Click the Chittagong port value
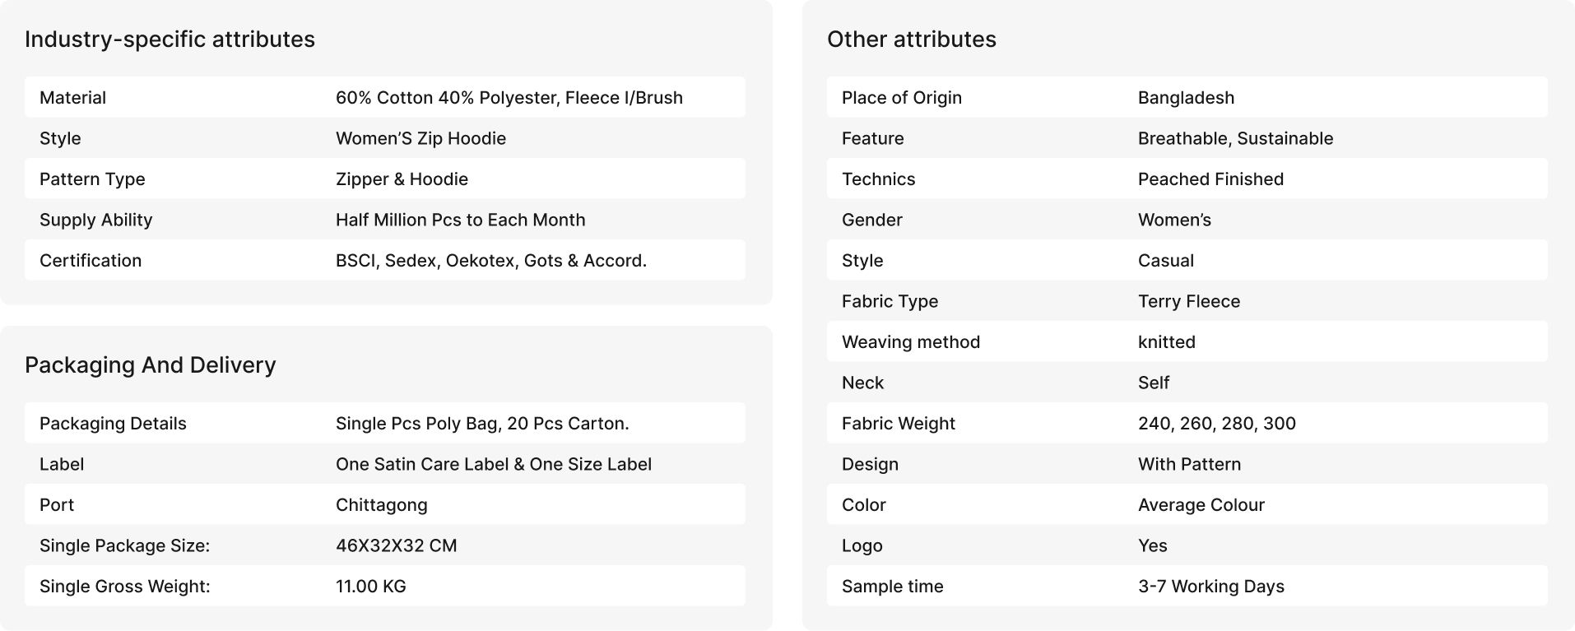 382,505
